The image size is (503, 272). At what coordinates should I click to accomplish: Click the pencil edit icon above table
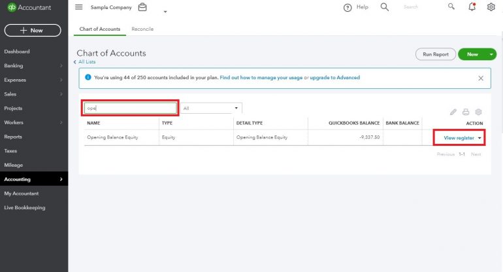[454, 112]
